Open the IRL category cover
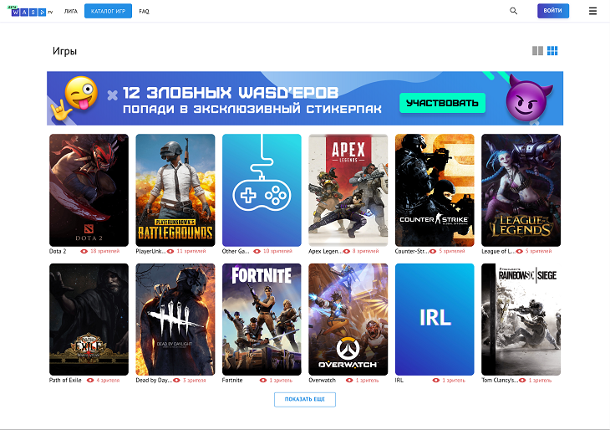The height and width of the screenshot is (430, 610). click(435, 320)
